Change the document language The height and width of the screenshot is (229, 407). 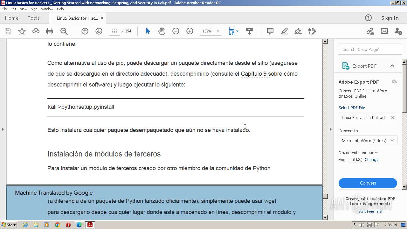point(371,160)
